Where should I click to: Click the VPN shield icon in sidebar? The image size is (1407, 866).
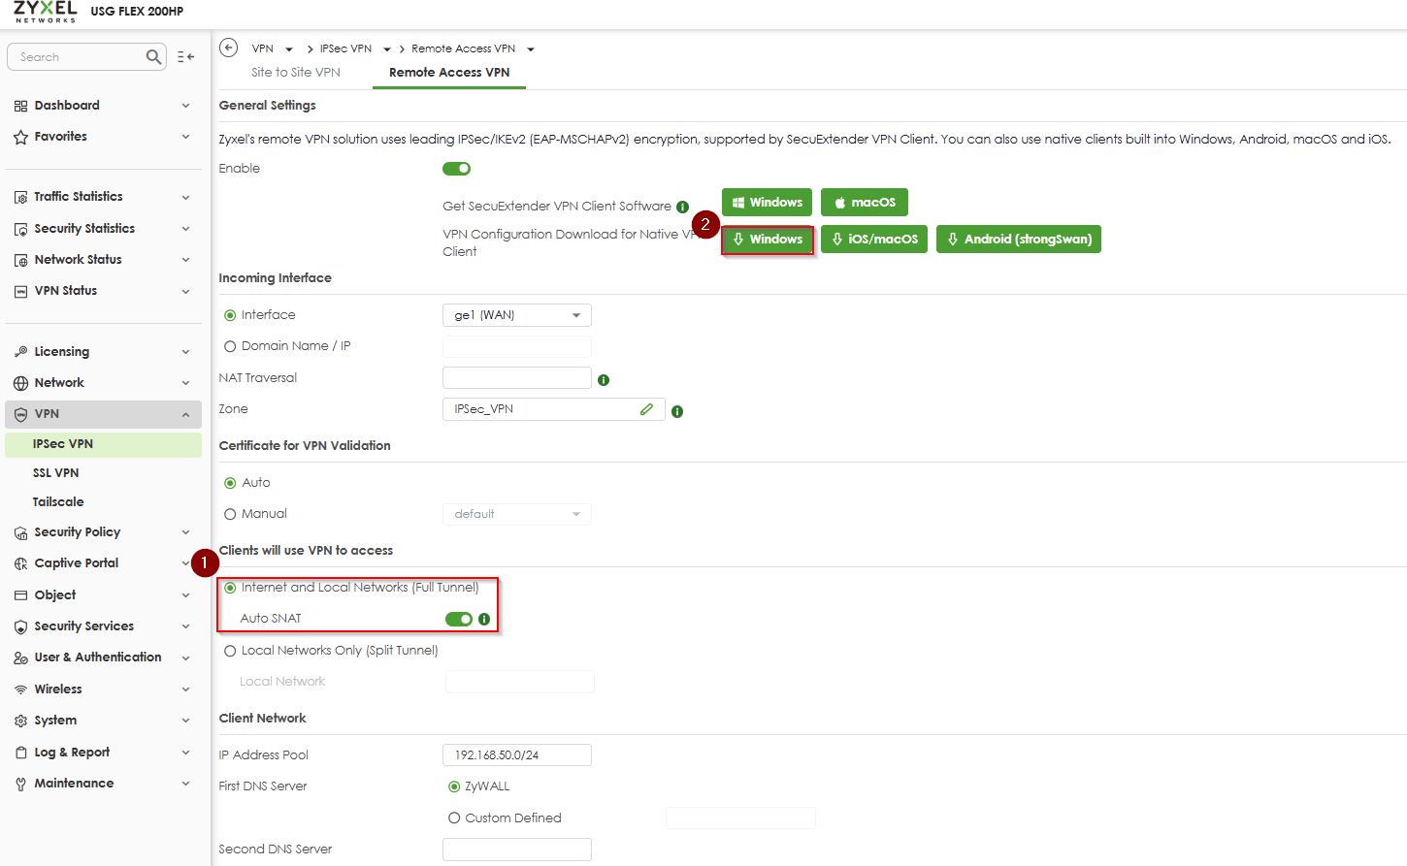tap(20, 414)
